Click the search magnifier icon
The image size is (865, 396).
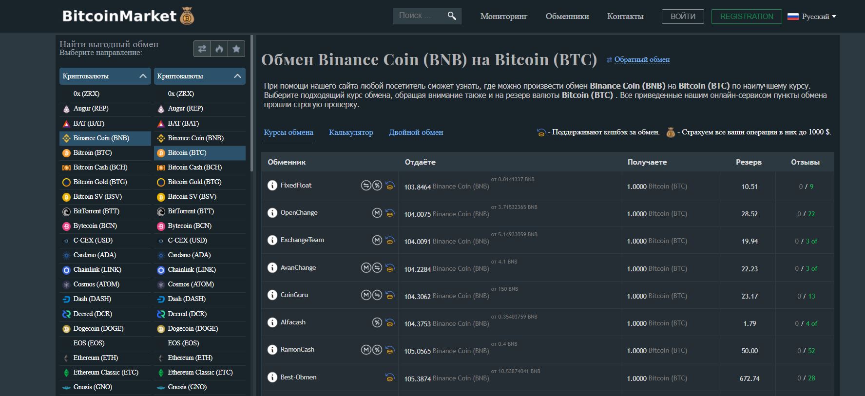tap(452, 16)
